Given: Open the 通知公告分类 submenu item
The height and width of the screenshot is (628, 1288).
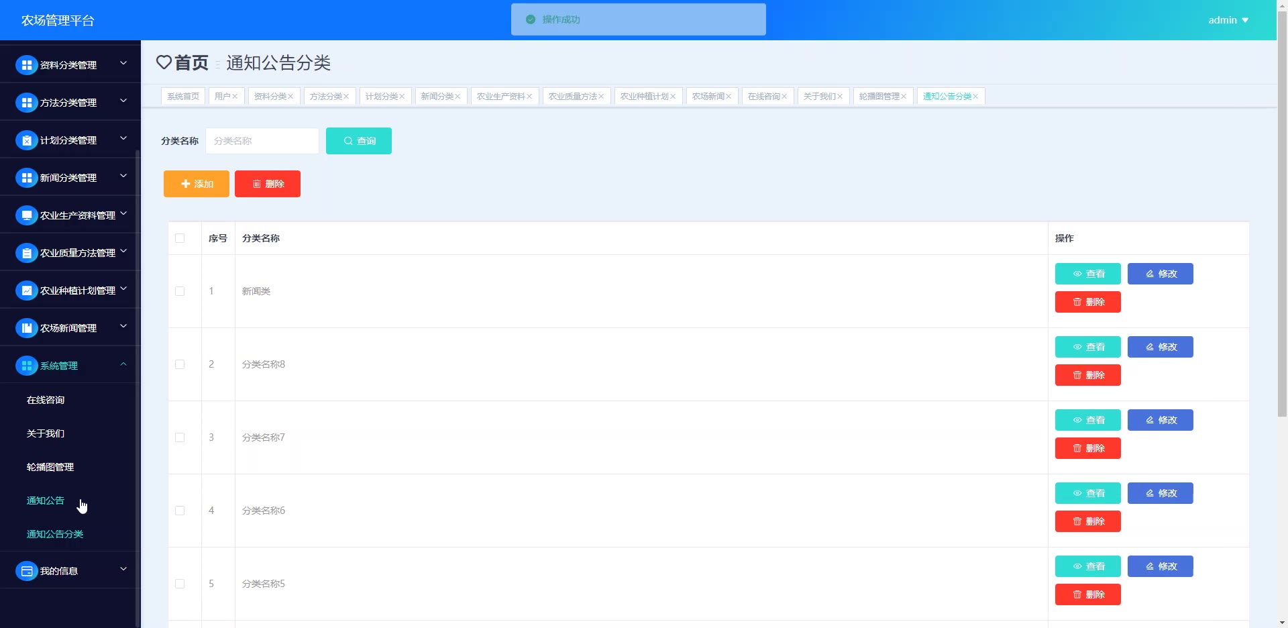Looking at the screenshot, I should [55, 534].
